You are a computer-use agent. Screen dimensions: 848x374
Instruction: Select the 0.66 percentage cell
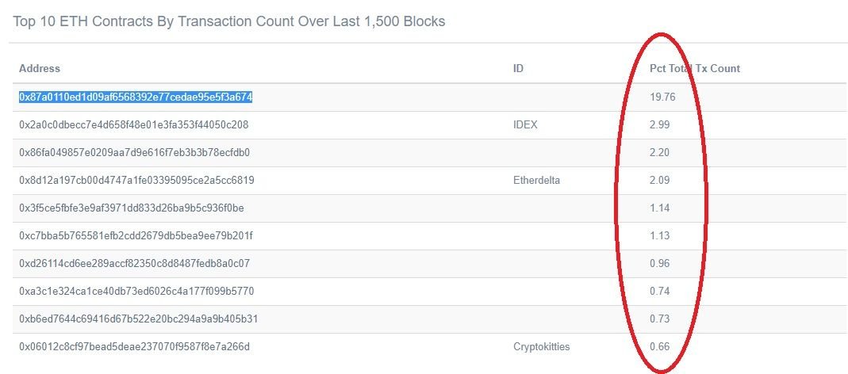pyautogui.click(x=660, y=346)
